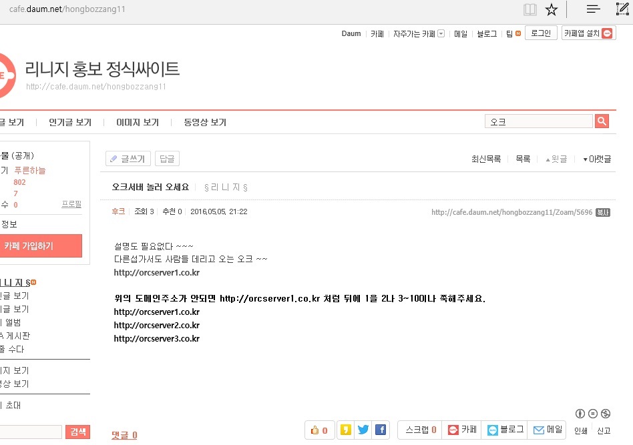
Task: Click the 글쓰기 write button
Action: pos(128,159)
